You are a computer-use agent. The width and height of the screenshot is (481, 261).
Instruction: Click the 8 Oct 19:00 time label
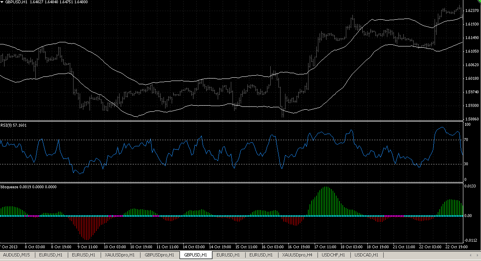[x=61, y=247]
